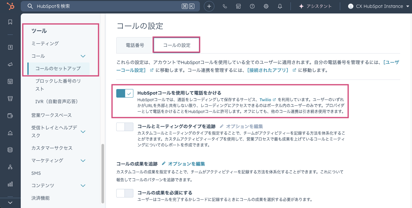Open the Twilio link
Image resolution: width=412 pixels, height=208 pixels.
click(x=265, y=100)
